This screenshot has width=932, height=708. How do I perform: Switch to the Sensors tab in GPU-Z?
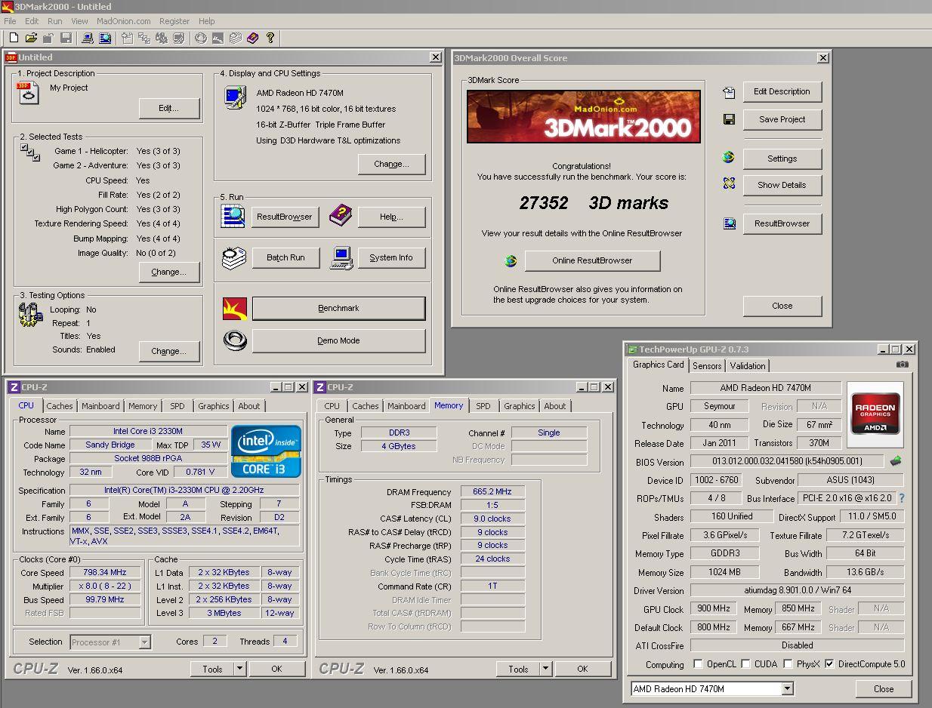click(707, 366)
